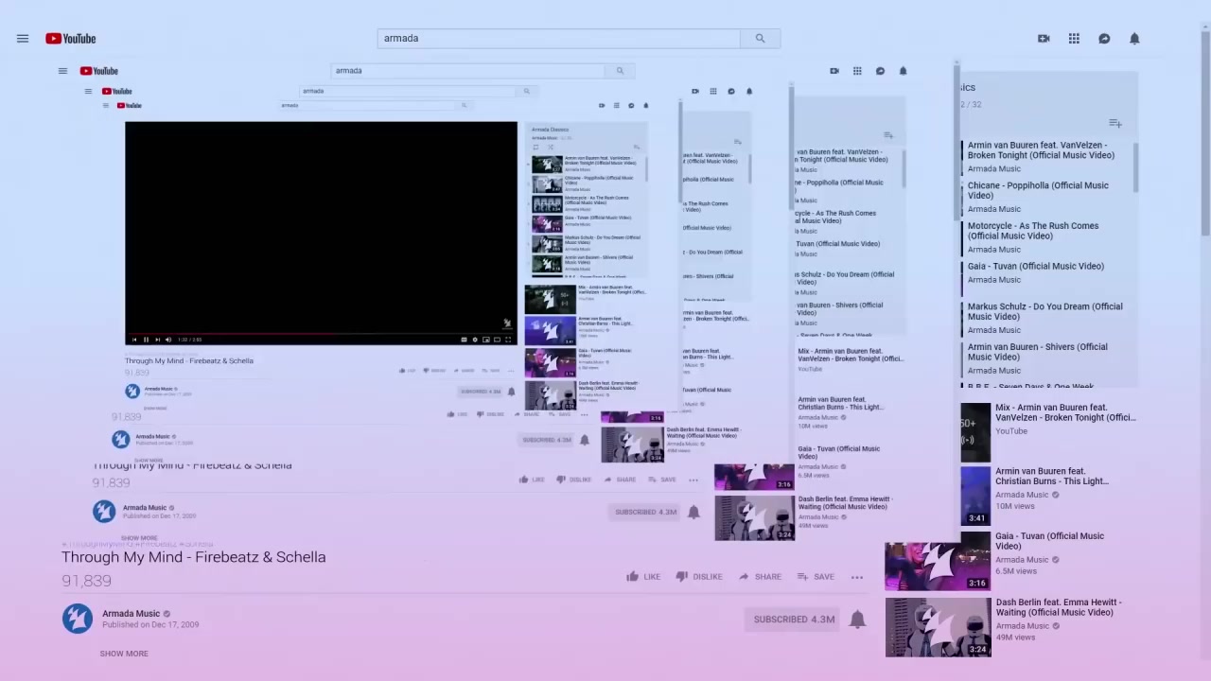Screen dimensions: 1211x681
Task: Open the create video icon in outermost header
Action: click(x=1044, y=39)
